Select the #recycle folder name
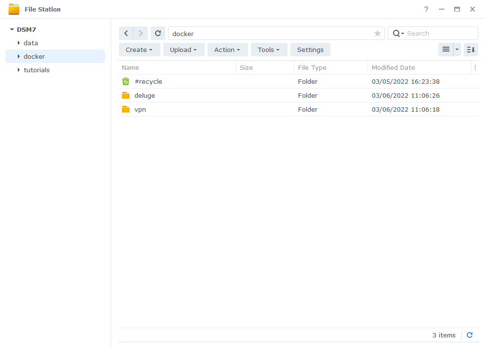The image size is (485, 347). coord(148,81)
